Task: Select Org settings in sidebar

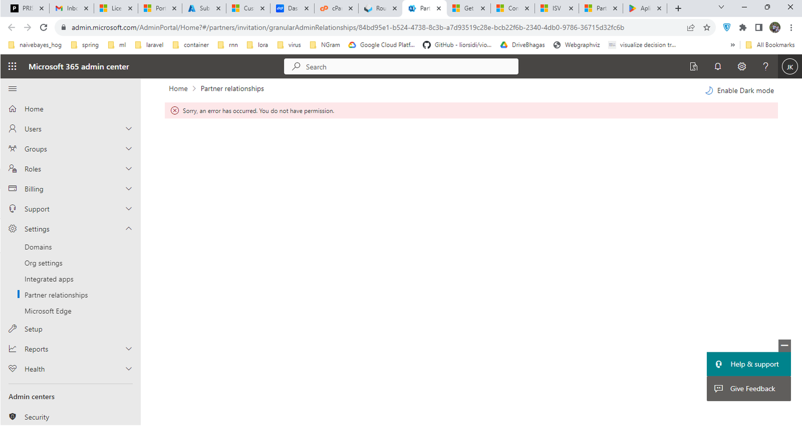Action: point(44,263)
